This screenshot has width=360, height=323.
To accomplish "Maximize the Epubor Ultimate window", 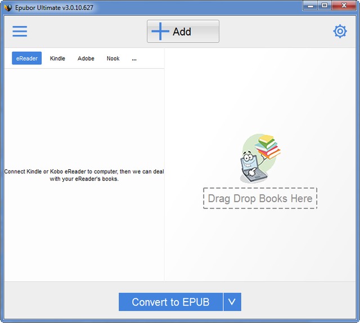I will 325,6.
